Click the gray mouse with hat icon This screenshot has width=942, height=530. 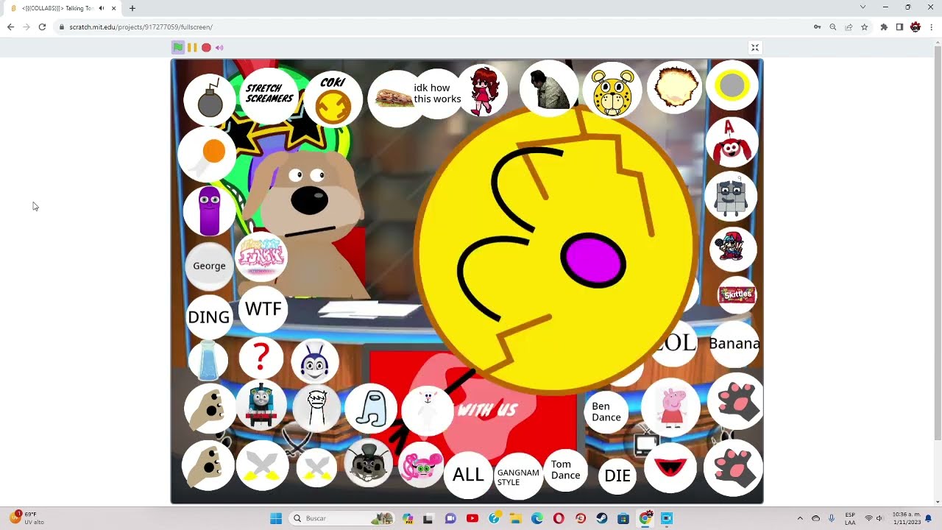369,464
